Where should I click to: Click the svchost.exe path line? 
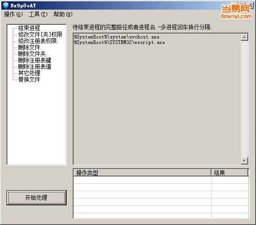[117, 37]
